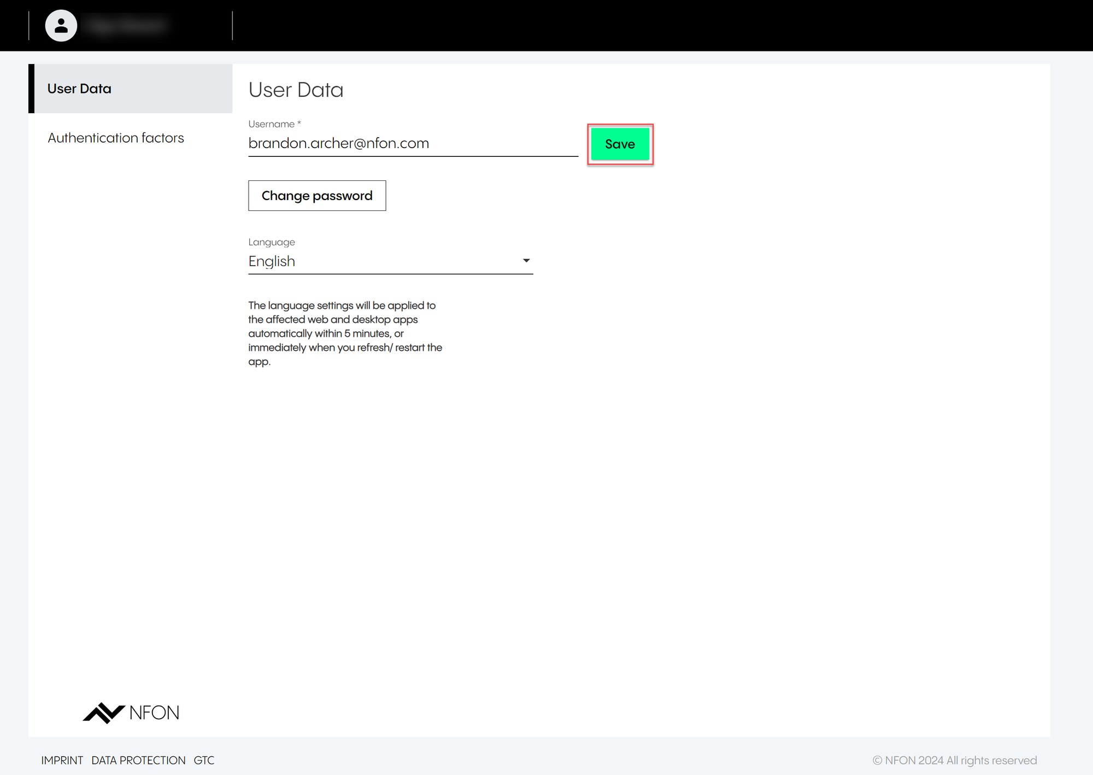Click the blurred account name in header
Screen dimensions: 1093x775
coord(127,26)
